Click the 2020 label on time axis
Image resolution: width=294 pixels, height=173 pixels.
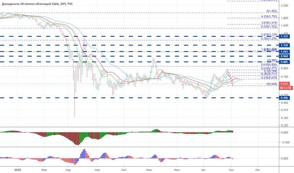tap(17, 170)
